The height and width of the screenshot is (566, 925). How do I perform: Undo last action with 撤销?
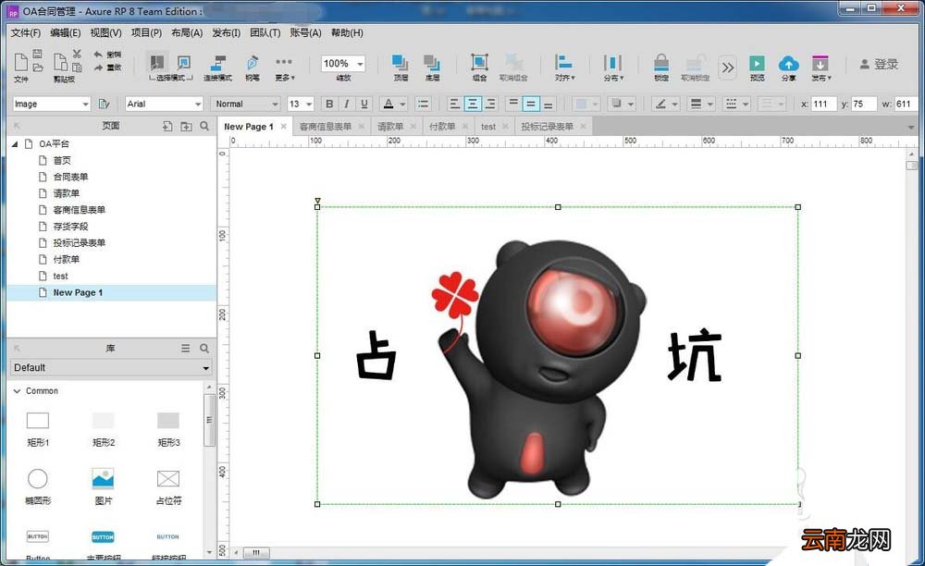point(107,55)
